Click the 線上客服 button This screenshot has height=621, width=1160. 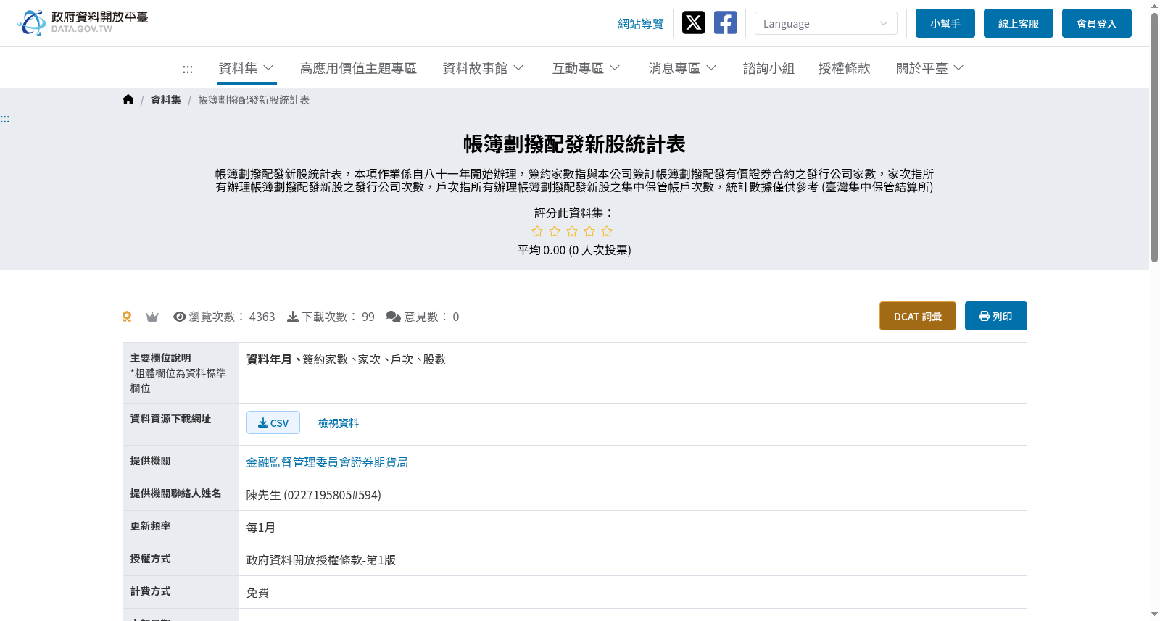[1019, 23]
